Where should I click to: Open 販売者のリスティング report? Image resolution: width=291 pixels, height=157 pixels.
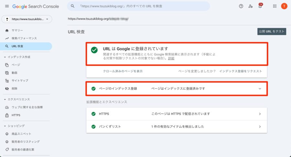coord(26,142)
